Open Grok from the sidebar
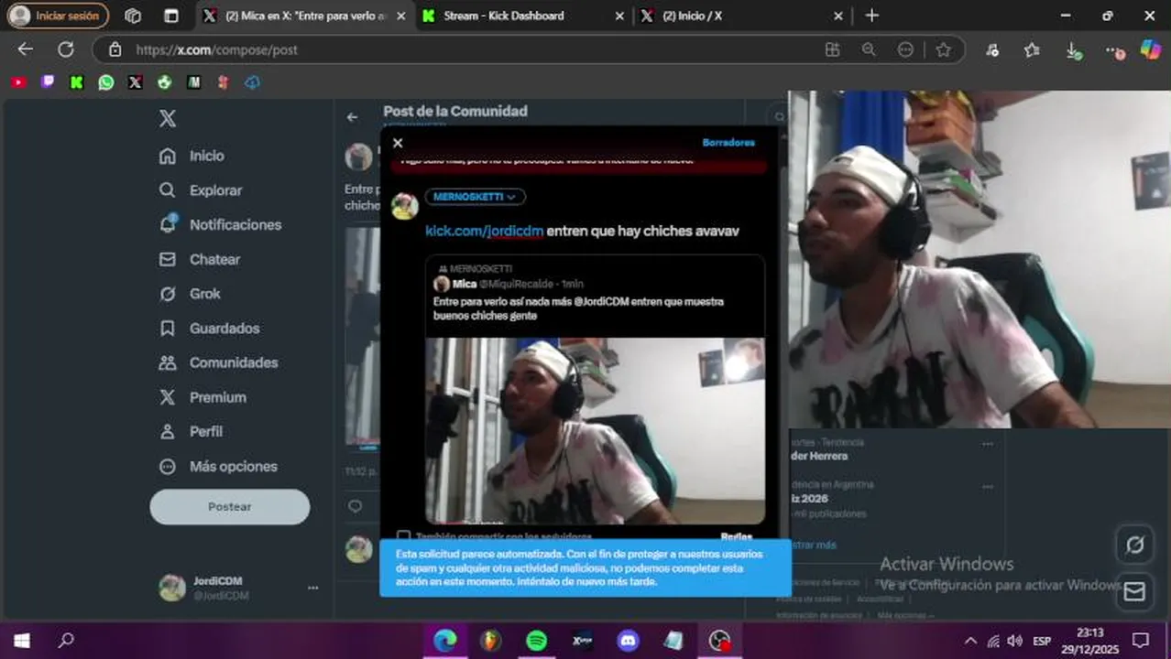The image size is (1171, 659). click(x=190, y=294)
